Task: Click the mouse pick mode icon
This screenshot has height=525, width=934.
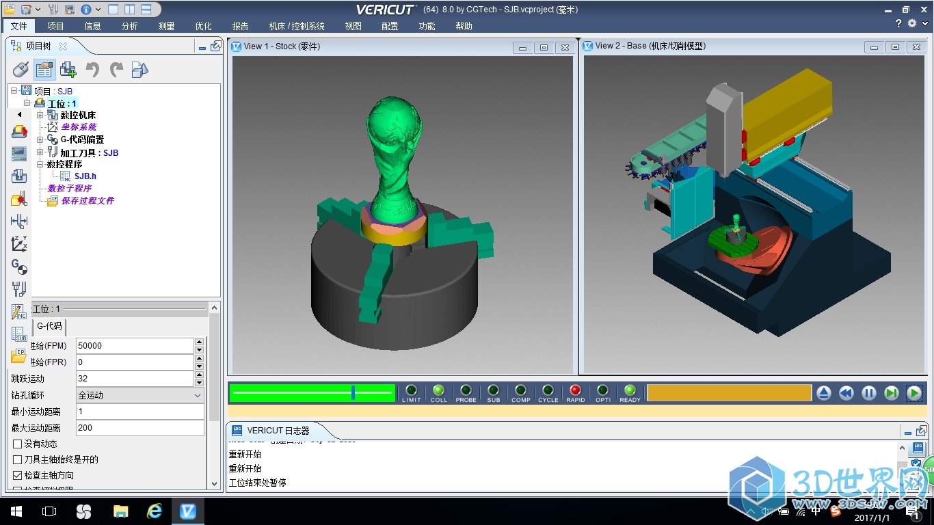Action: (x=21, y=69)
